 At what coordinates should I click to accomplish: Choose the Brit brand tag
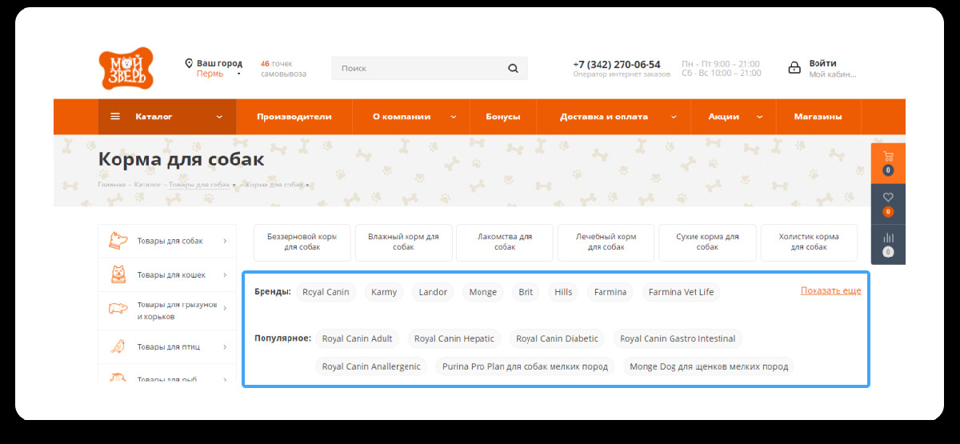(x=526, y=292)
